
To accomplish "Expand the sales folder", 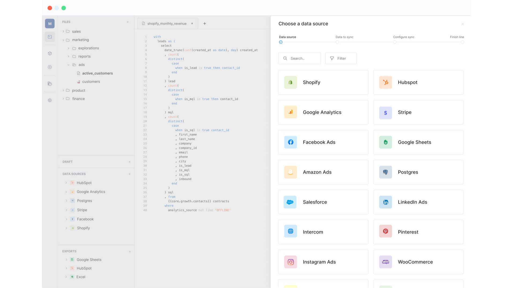I will click(63, 31).
